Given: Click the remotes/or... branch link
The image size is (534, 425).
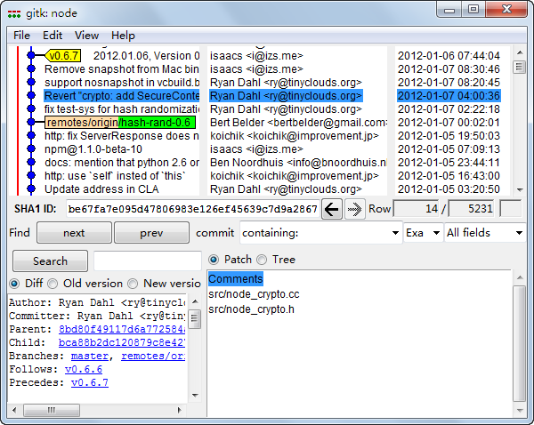Looking at the screenshot, I should click(153, 356).
